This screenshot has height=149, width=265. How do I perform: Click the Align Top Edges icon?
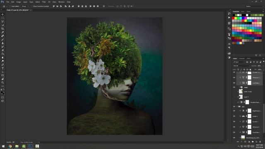click(x=54, y=6)
